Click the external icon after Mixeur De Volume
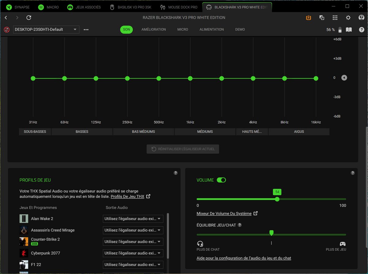 [256, 213]
